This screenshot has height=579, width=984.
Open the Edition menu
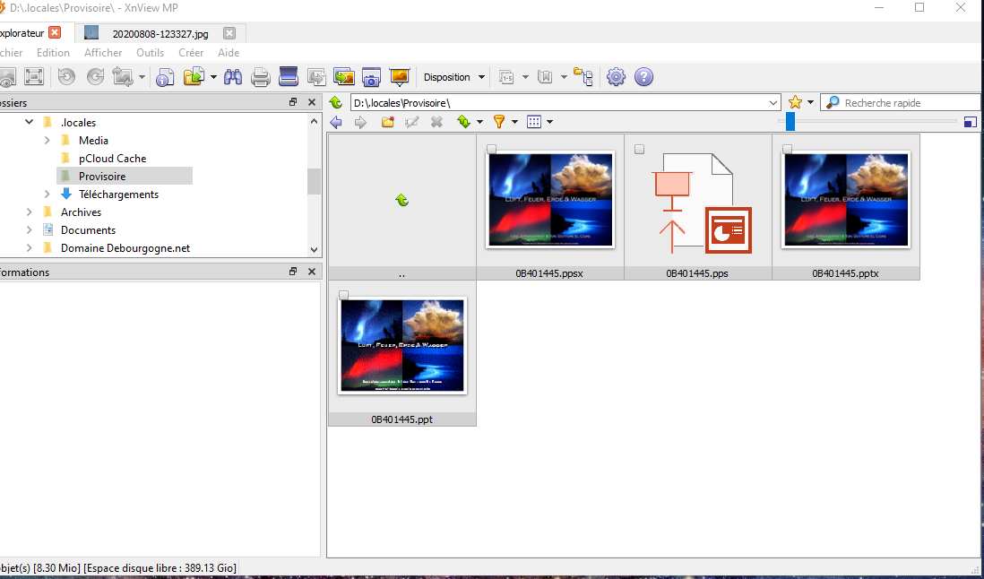pyautogui.click(x=53, y=53)
